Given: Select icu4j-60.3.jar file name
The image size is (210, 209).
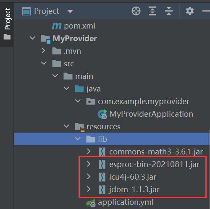Looking at the screenshot, I should click(x=133, y=177).
